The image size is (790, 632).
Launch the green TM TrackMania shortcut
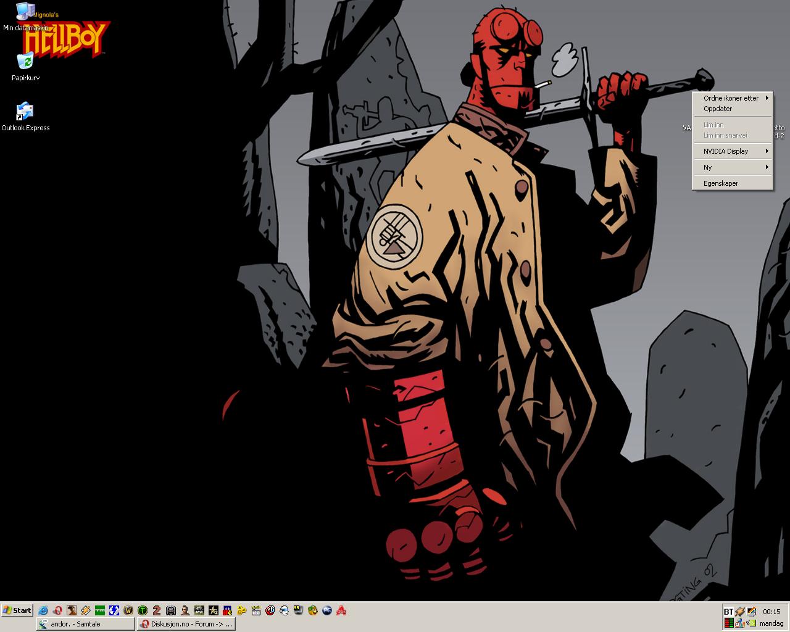pyautogui.click(x=100, y=610)
